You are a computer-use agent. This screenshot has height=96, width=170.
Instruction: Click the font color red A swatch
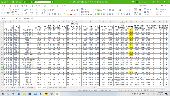71,14
